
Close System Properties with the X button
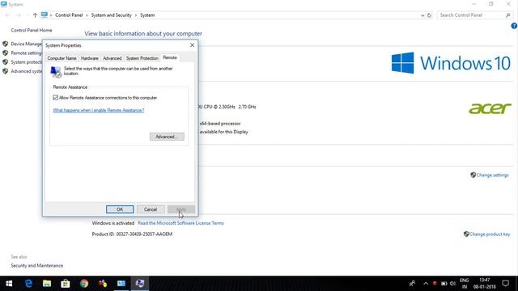click(192, 45)
